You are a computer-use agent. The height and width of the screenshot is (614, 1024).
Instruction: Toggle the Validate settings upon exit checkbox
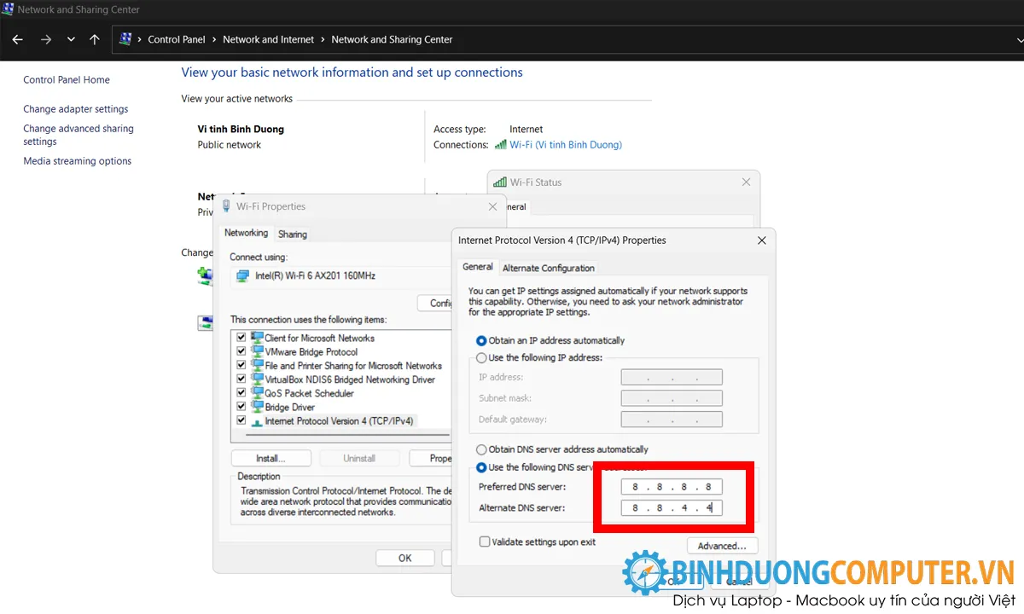[x=484, y=542]
